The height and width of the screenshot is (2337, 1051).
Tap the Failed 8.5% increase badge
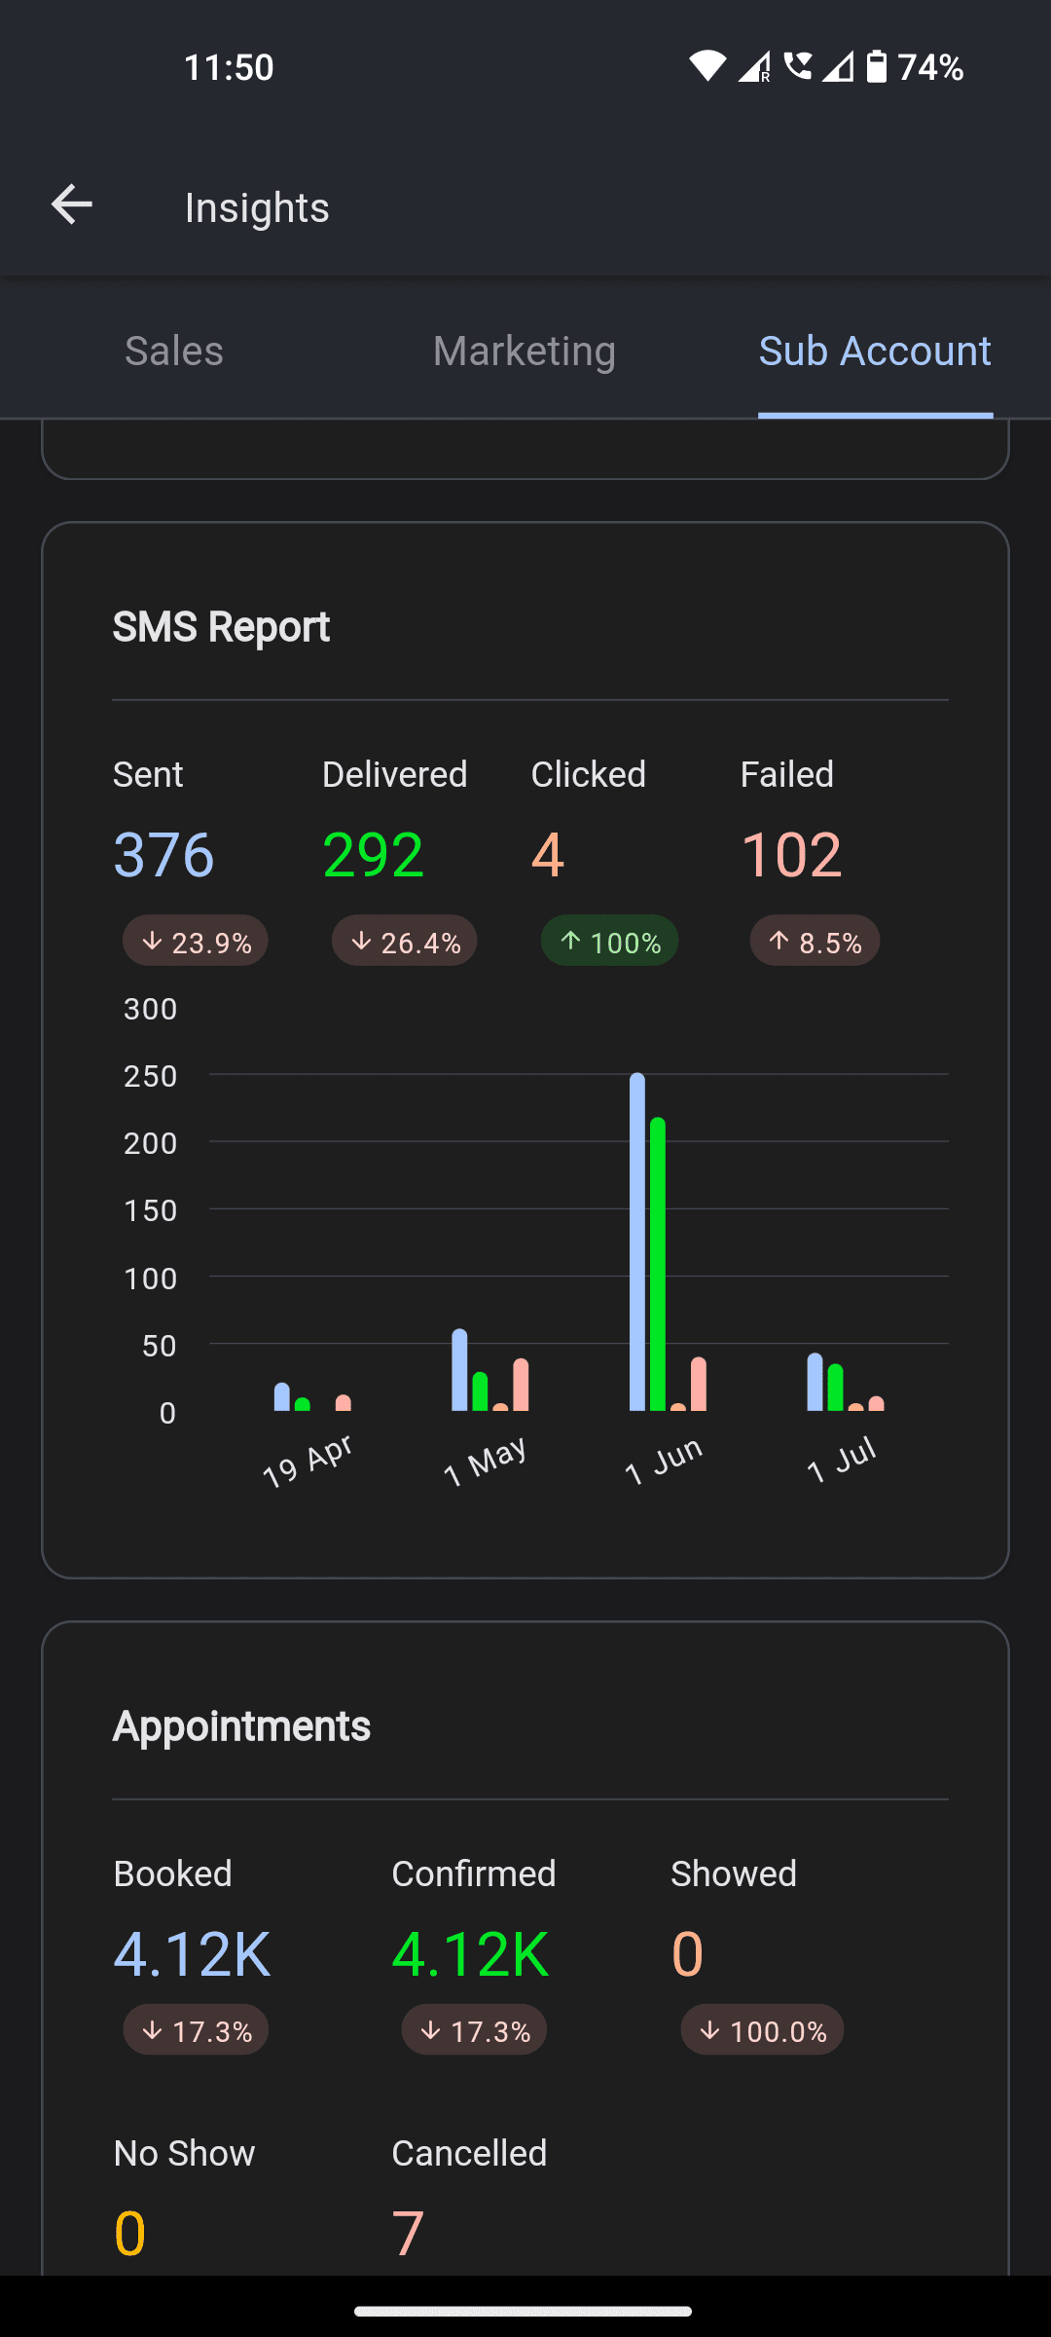[815, 941]
